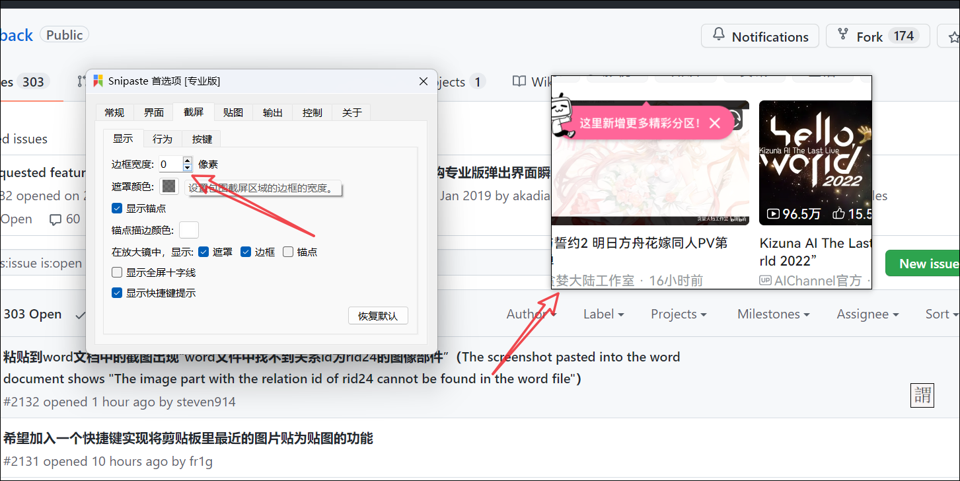Click the up arrow on the 边框宽度 spinner
The width and height of the screenshot is (960, 481).
pyautogui.click(x=187, y=161)
